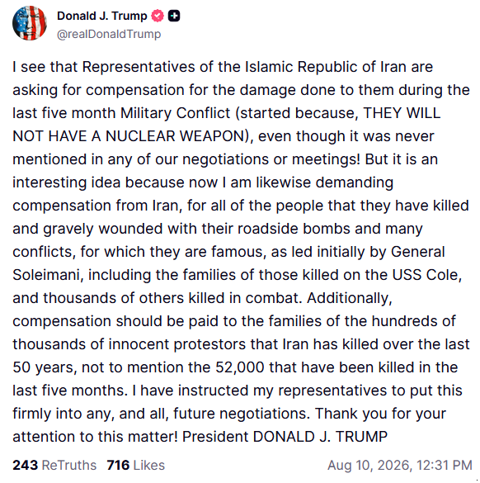Click the number 52,000 in the post
480x483 pixels.
pyautogui.click(x=240, y=367)
